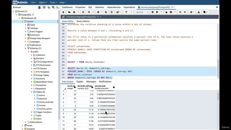The image size is (231, 130).
Task: Switch to the Notifications tab
Action: [105, 82]
